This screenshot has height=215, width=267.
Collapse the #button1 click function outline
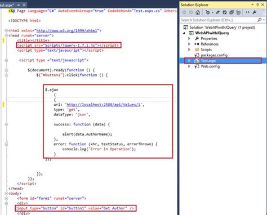[x=6, y=75]
